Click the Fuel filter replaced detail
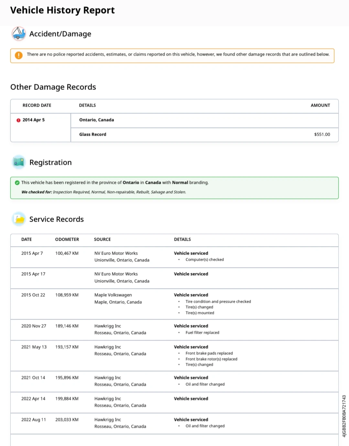 pyautogui.click(x=202, y=333)
